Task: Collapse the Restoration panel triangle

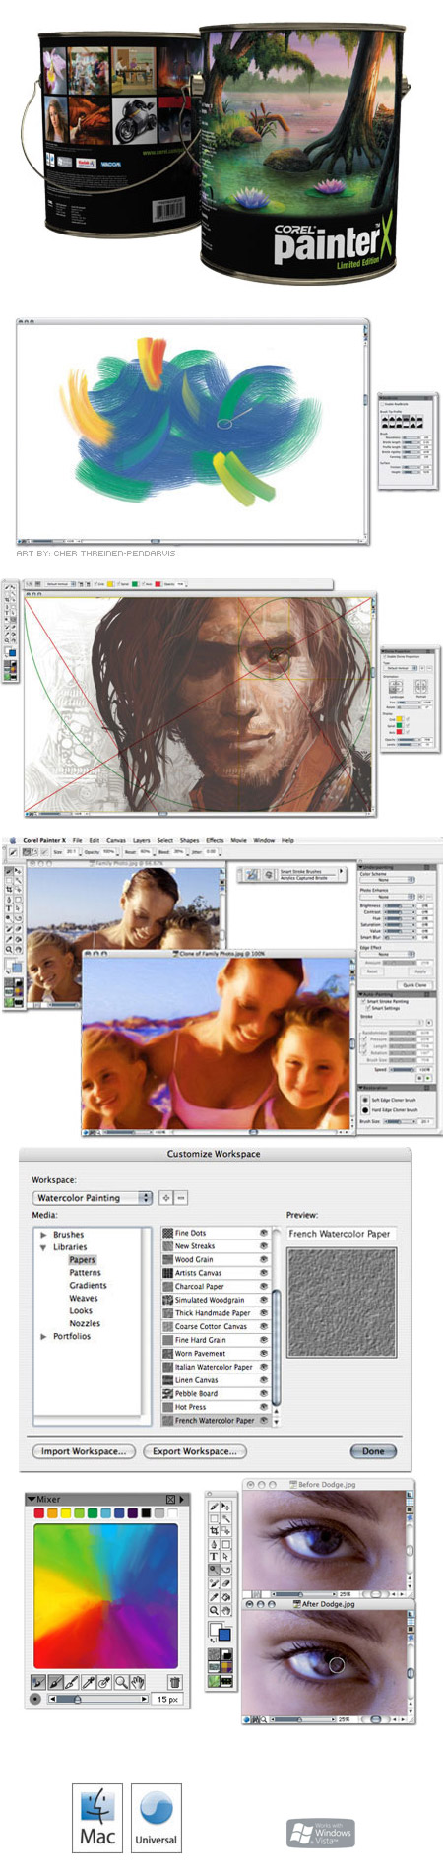Action: point(361,1088)
